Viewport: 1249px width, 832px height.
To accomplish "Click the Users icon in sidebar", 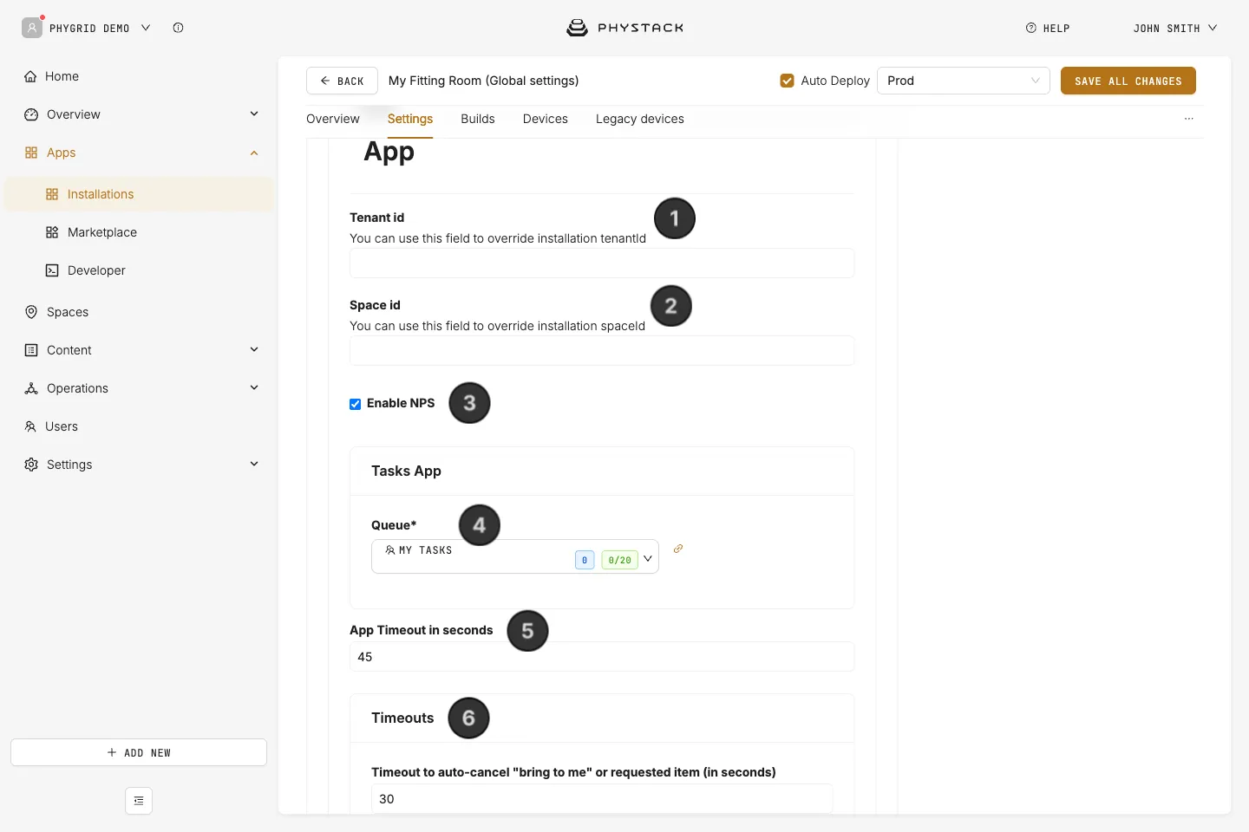I will tap(30, 426).
